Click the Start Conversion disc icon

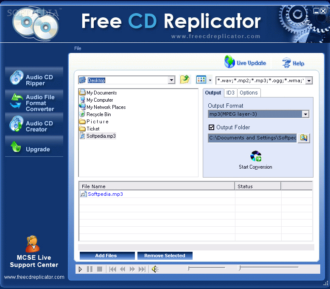tap(256, 156)
